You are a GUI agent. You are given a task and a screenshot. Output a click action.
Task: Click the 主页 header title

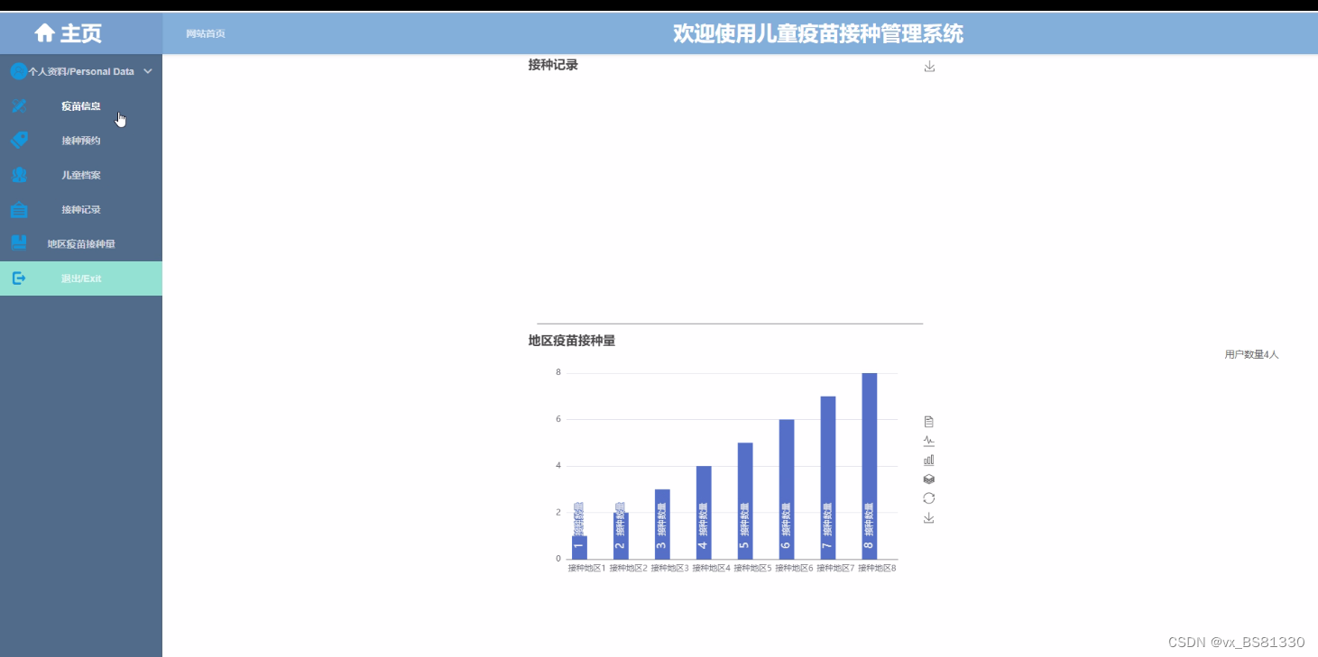click(x=81, y=33)
